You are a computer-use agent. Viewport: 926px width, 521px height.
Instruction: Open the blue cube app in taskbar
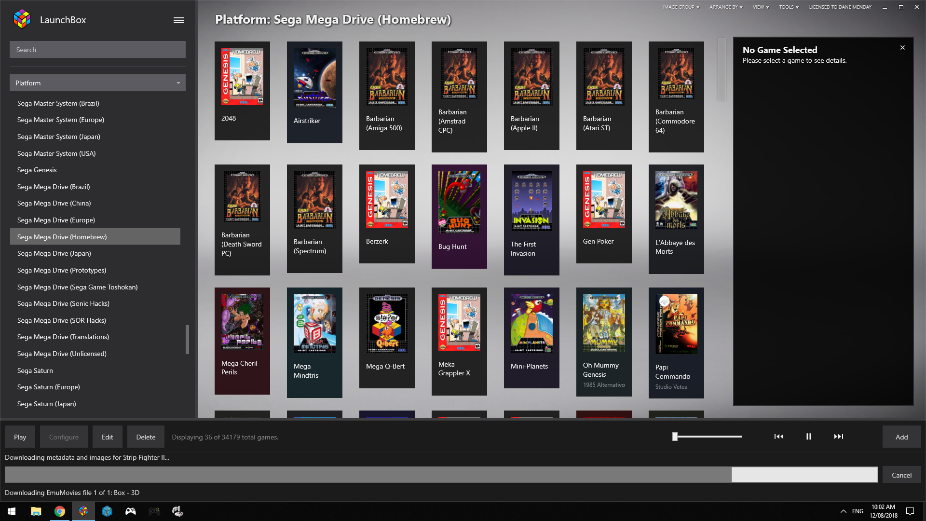[x=107, y=511]
